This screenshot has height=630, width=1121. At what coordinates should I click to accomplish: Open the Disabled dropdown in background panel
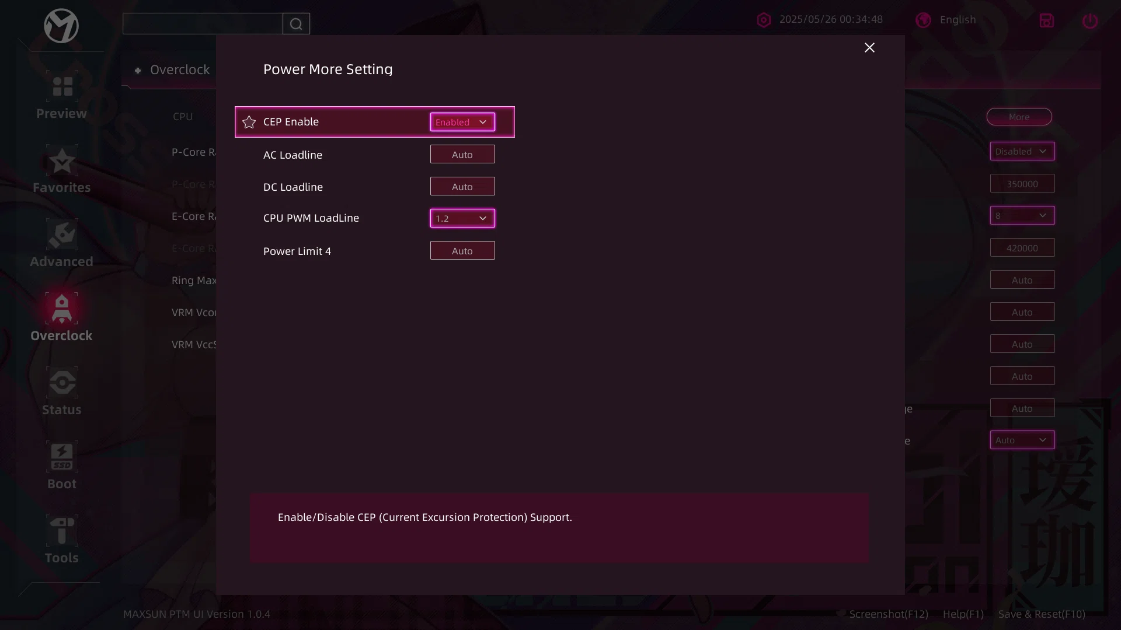1022,151
